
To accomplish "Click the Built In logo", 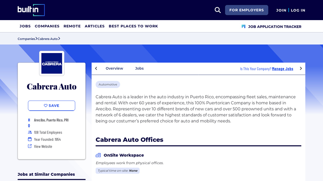I will click(31, 10).
